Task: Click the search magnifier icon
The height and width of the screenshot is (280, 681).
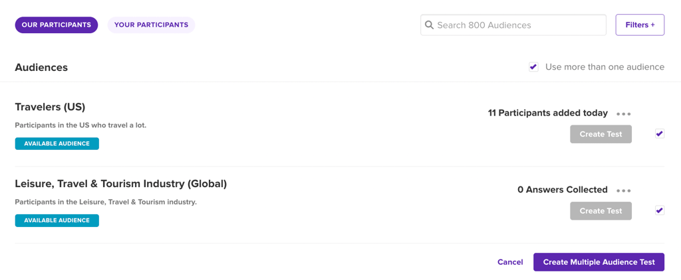Action: click(430, 25)
